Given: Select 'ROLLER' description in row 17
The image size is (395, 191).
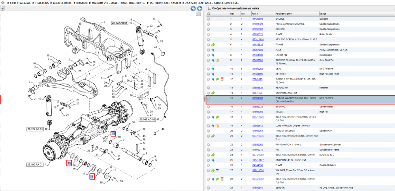Looking at the screenshot, I should pos(280,112).
